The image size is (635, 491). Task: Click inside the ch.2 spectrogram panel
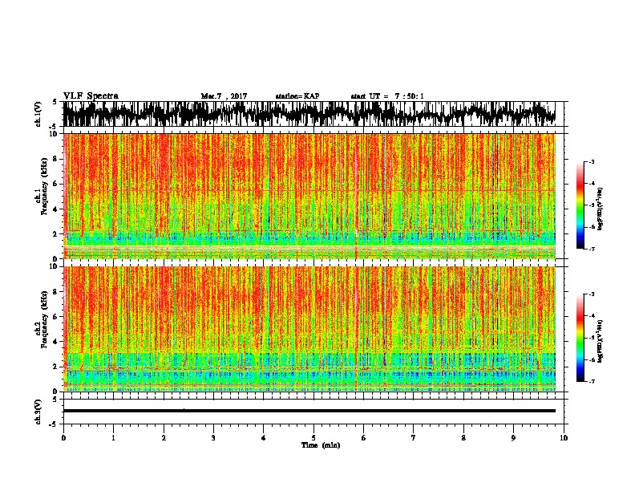pyautogui.click(x=309, y=329)
